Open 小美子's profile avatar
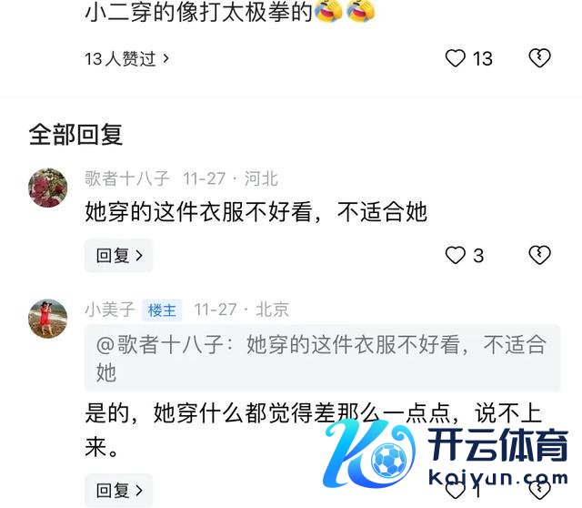Viewport: 582px width, 508px height. point(48,319)
